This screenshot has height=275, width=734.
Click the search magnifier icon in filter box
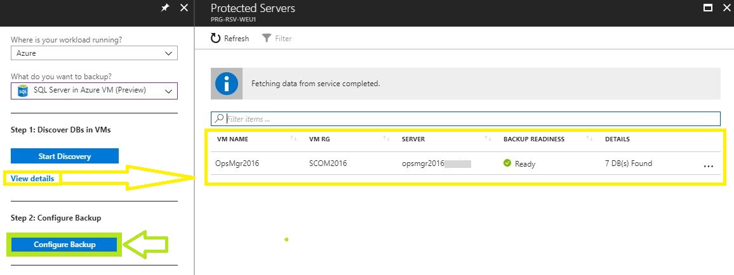click(218, 118)
